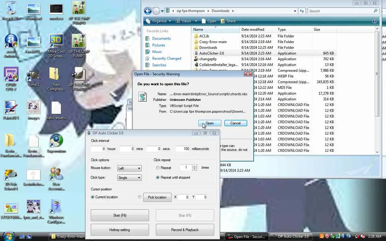Image resolution: width=386 pixels, height=241 pixels.
Task: Click the Explorer Help question mark icon
Action: pyautogui.click(x=375, y=21)
